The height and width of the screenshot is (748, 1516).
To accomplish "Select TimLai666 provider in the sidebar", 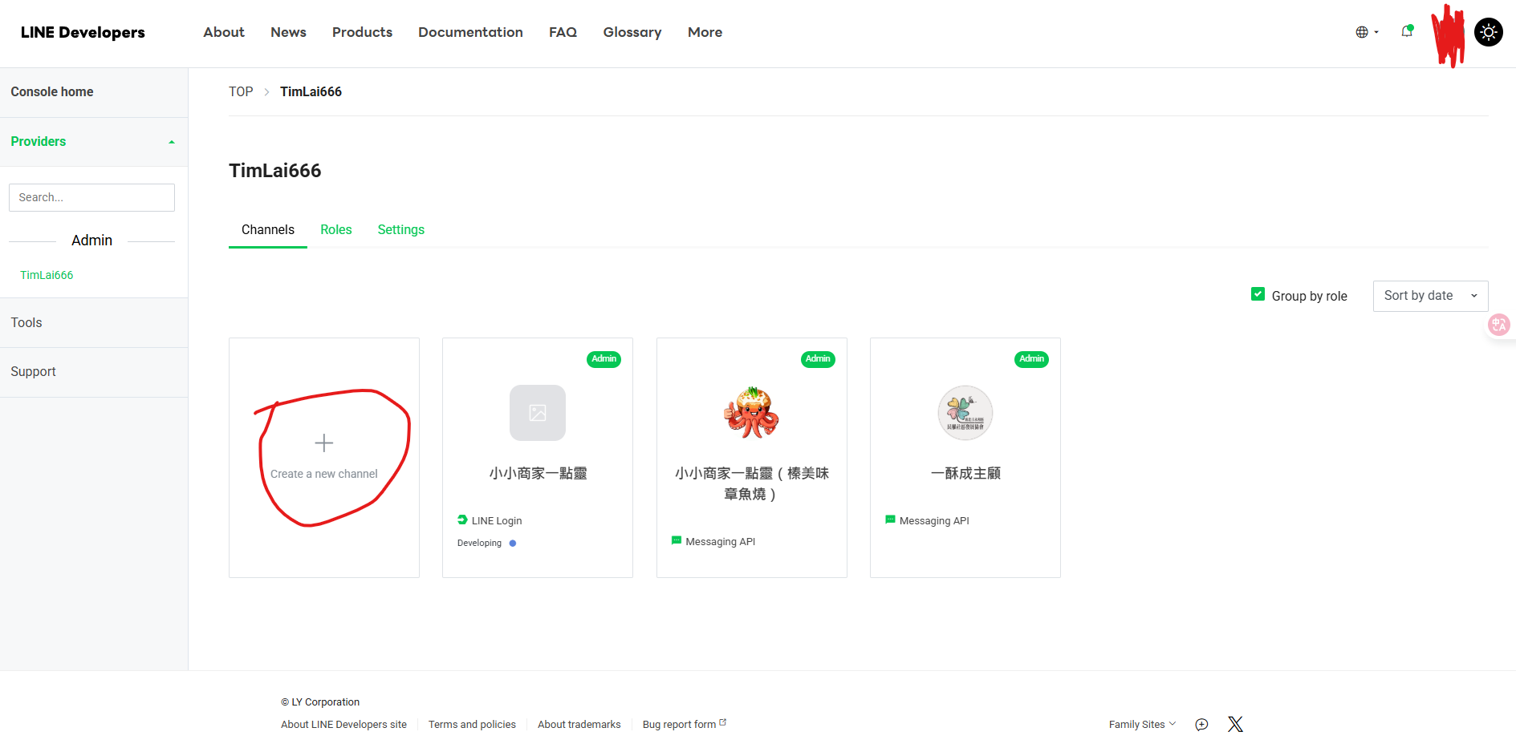I will tap(47, 275).
